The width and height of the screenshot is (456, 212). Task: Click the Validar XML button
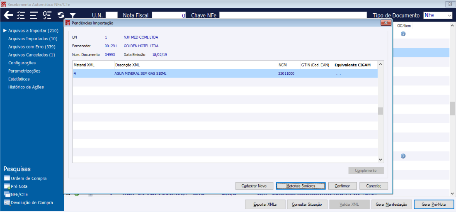coord(349,205)
